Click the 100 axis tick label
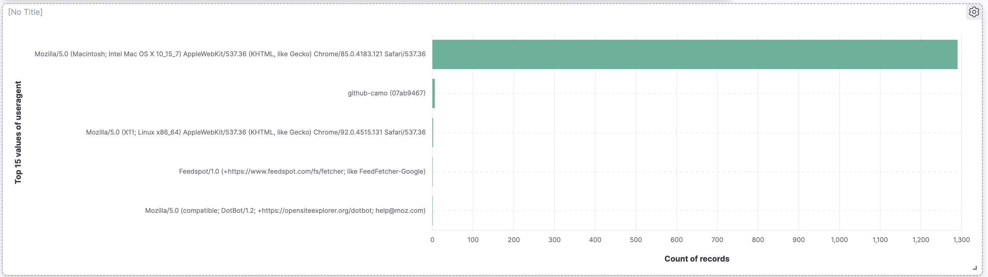The width and height of the screenshot is (988, 277). tap(473, 240)
